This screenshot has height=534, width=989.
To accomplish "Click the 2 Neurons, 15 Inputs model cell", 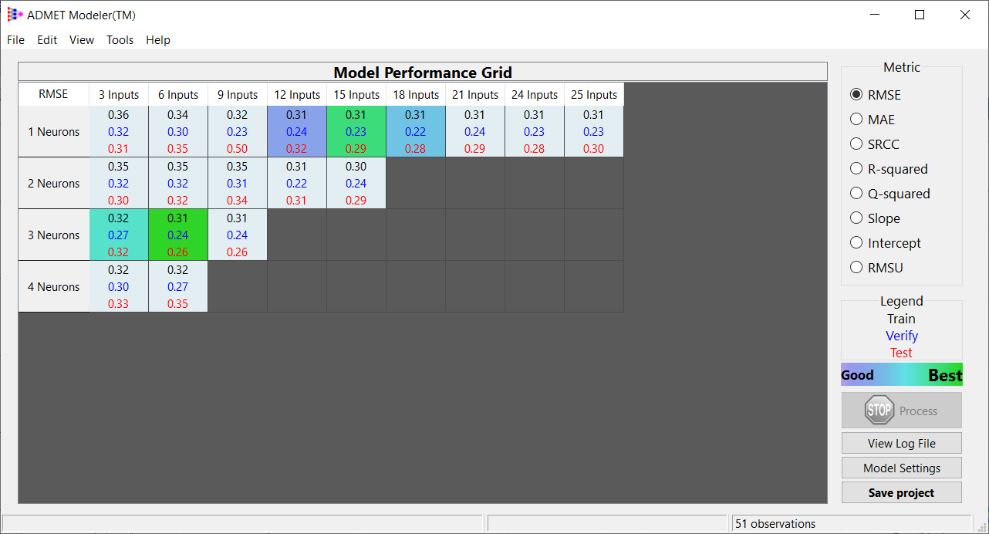I will click(356, 184).
